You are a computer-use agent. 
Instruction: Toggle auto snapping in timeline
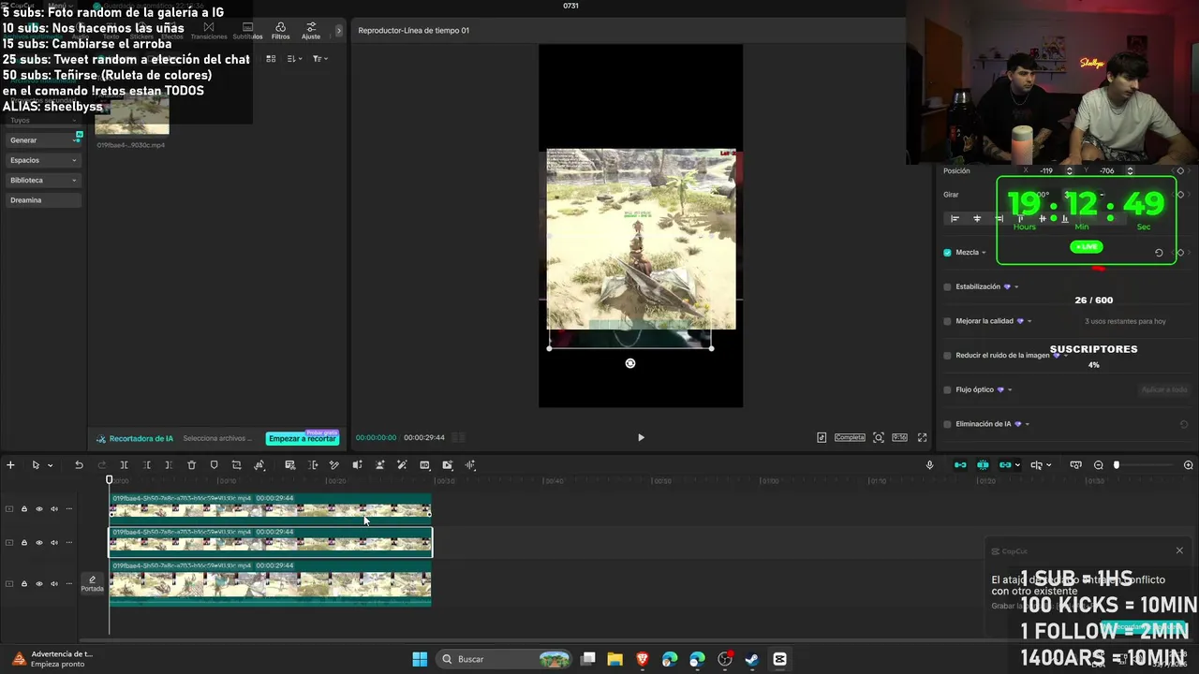click(x=983, y=465)
